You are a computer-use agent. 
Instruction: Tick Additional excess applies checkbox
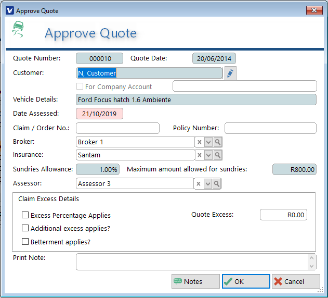tap(25, 228)
